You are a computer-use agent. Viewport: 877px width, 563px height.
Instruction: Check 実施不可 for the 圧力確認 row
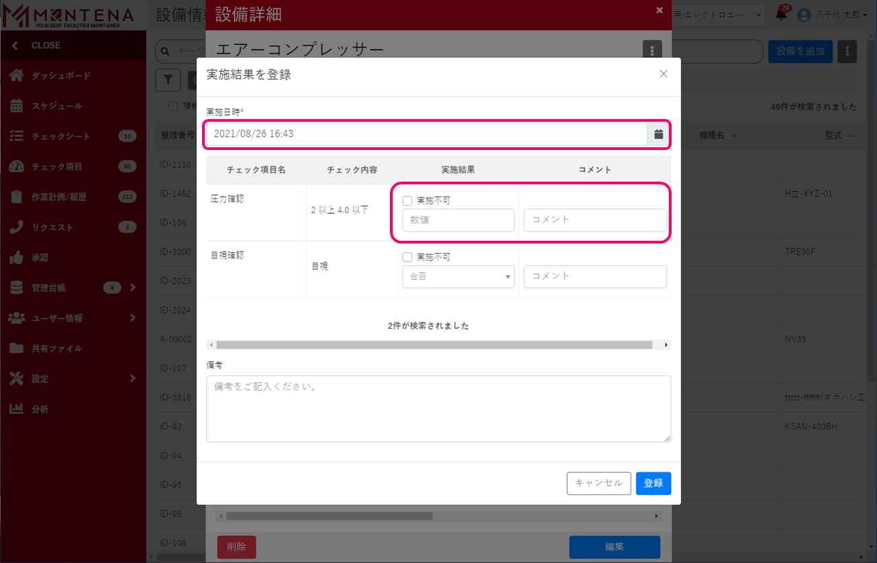407,200
